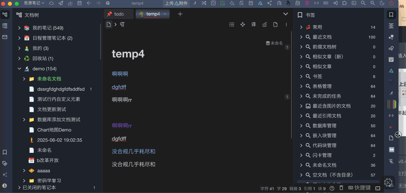Open the inbox mail icon in the left dock
The image size is (406, 193).
(x=5, y=37)
